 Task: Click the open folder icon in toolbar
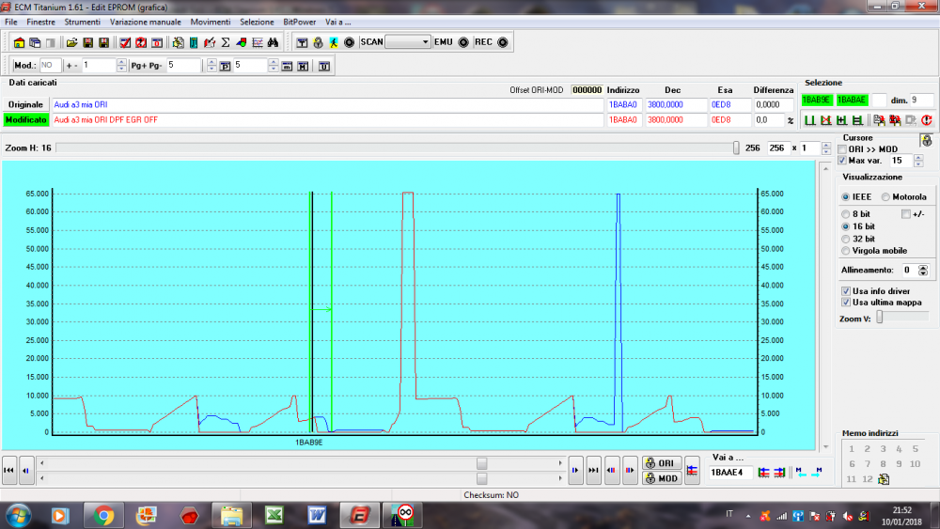click(71, 42)
